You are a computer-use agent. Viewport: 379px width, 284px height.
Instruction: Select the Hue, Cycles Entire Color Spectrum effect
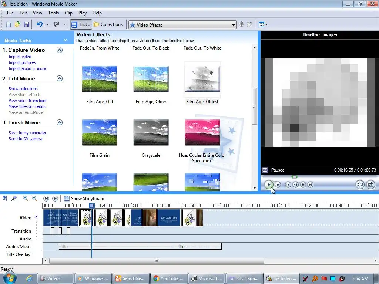pos(202,133)
